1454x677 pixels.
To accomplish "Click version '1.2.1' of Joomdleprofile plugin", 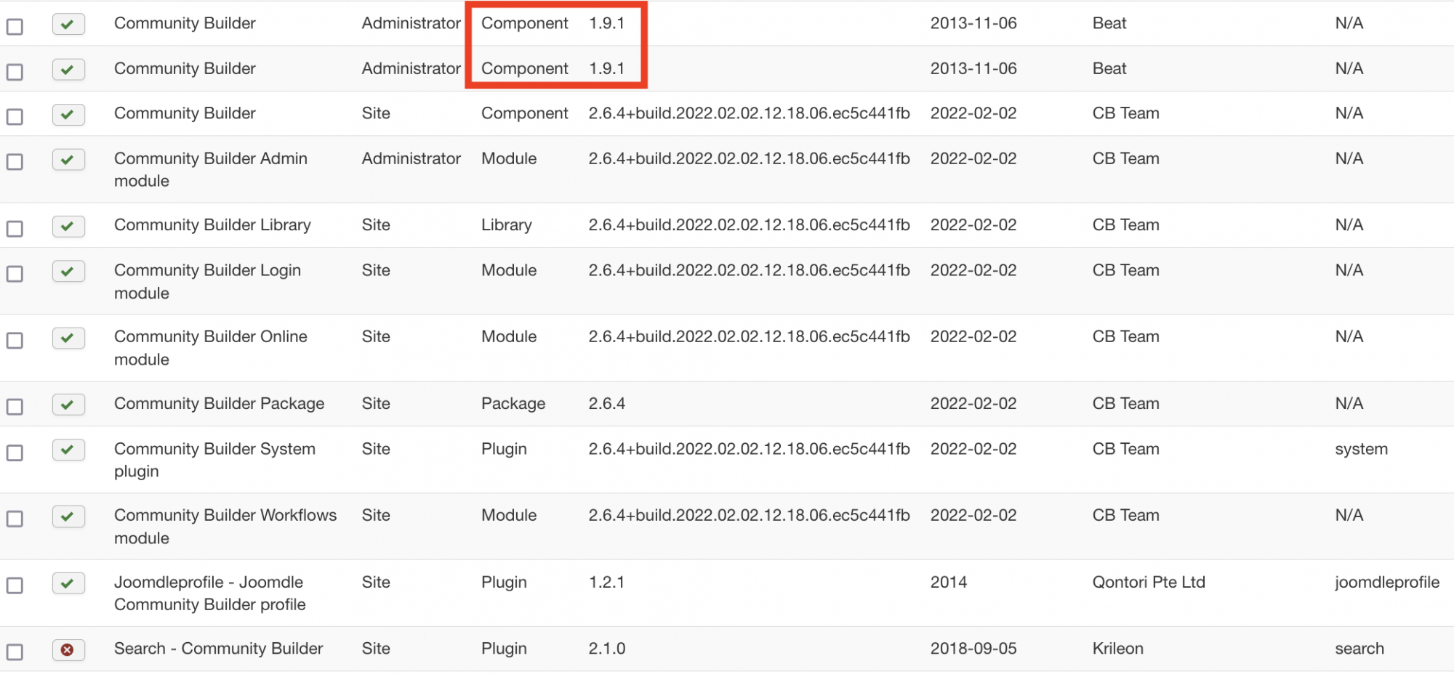I will coord(606,583).
